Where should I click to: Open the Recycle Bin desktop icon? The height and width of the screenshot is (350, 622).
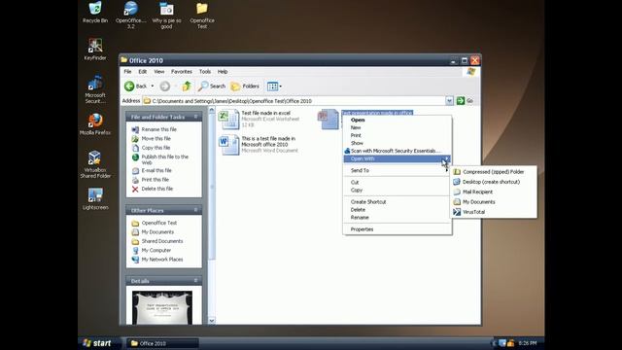coord(95,12)
